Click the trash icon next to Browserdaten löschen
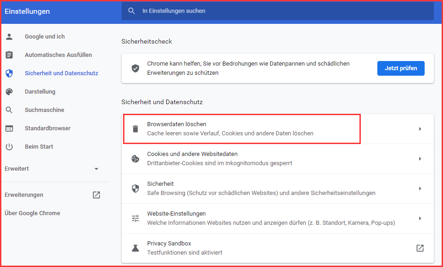 pyautogui.click(x=135, y=128)
